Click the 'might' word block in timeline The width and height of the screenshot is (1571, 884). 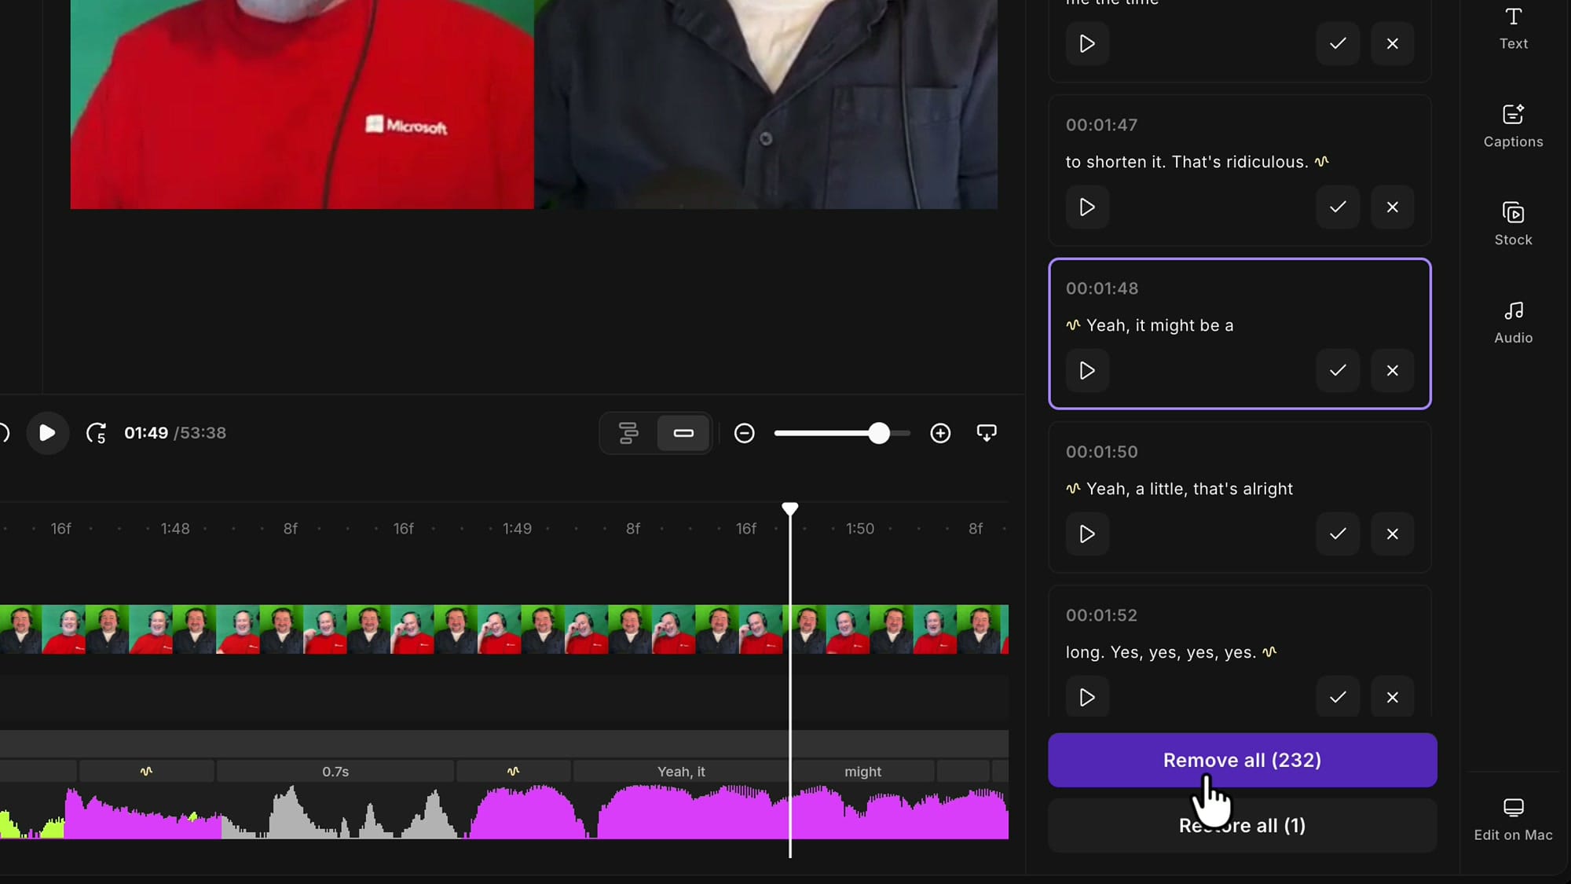coord(862,772)
